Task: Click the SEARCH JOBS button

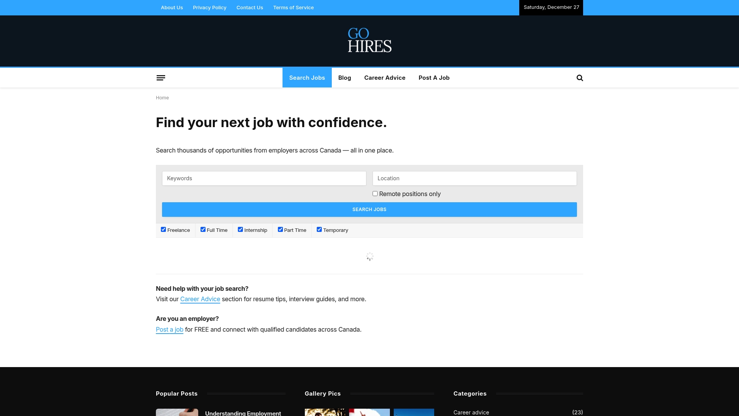Action: [369, 209]
